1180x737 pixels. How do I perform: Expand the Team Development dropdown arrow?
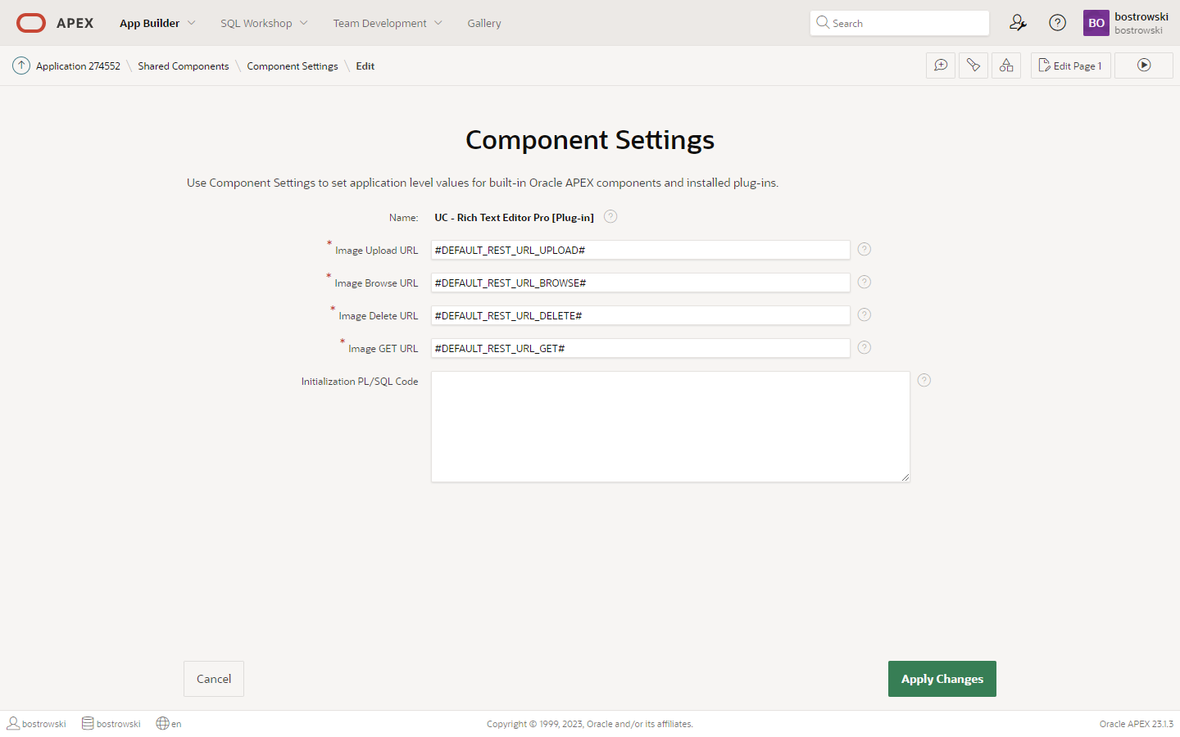pos(438,23)
